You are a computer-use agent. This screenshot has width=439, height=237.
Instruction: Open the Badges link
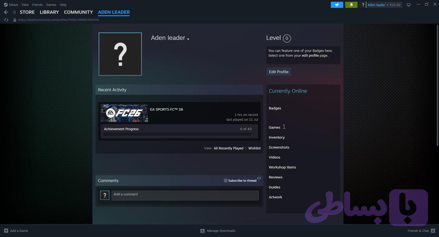pyautogui.click(x=275, y=108)
